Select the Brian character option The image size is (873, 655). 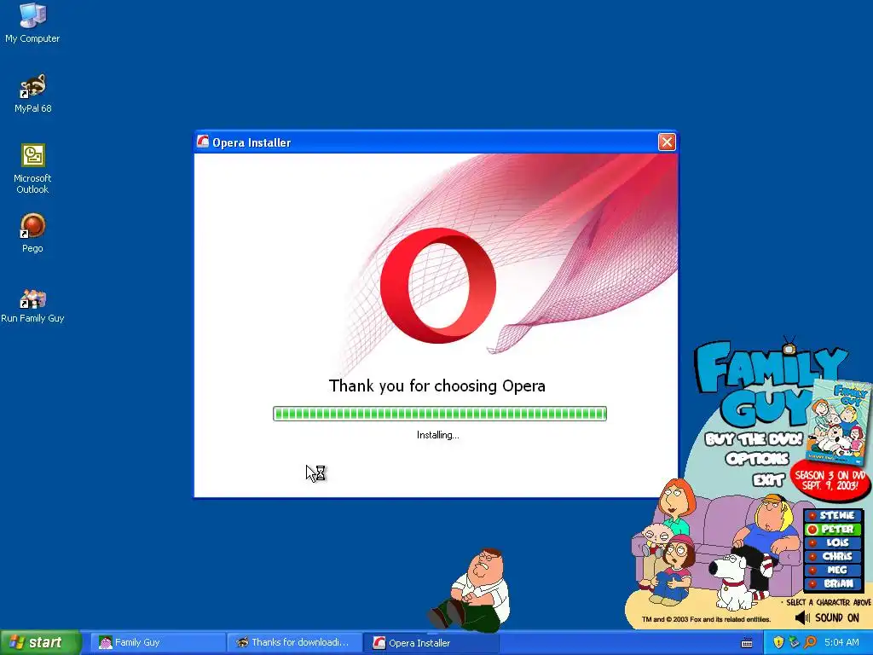(833, 583)
